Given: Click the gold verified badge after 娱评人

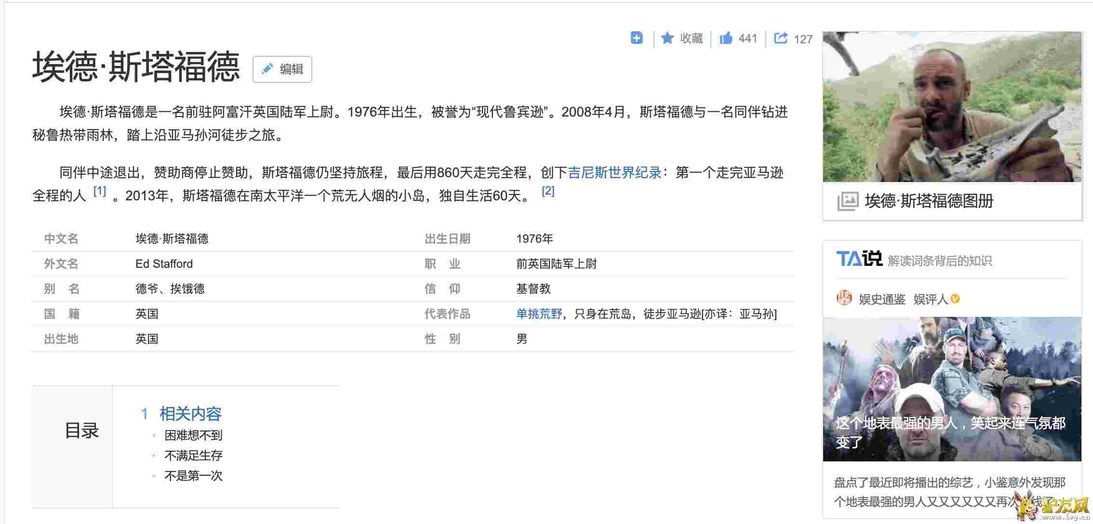Looking at the screenshot, I should 955,299.
